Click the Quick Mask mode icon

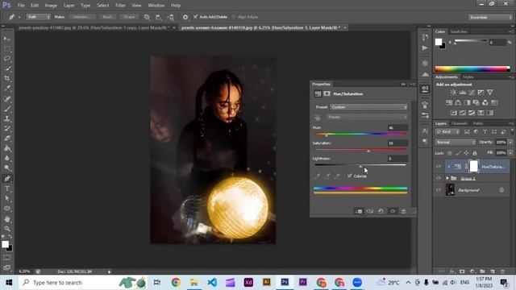7,258
